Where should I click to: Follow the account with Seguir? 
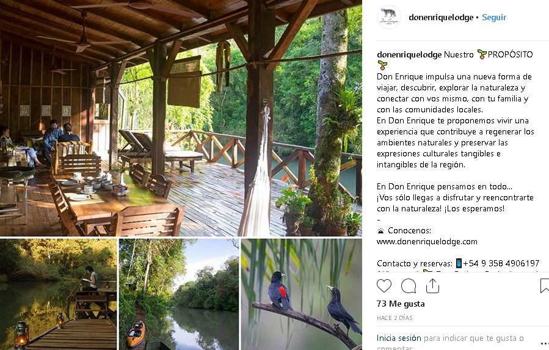tap(493, 18)
